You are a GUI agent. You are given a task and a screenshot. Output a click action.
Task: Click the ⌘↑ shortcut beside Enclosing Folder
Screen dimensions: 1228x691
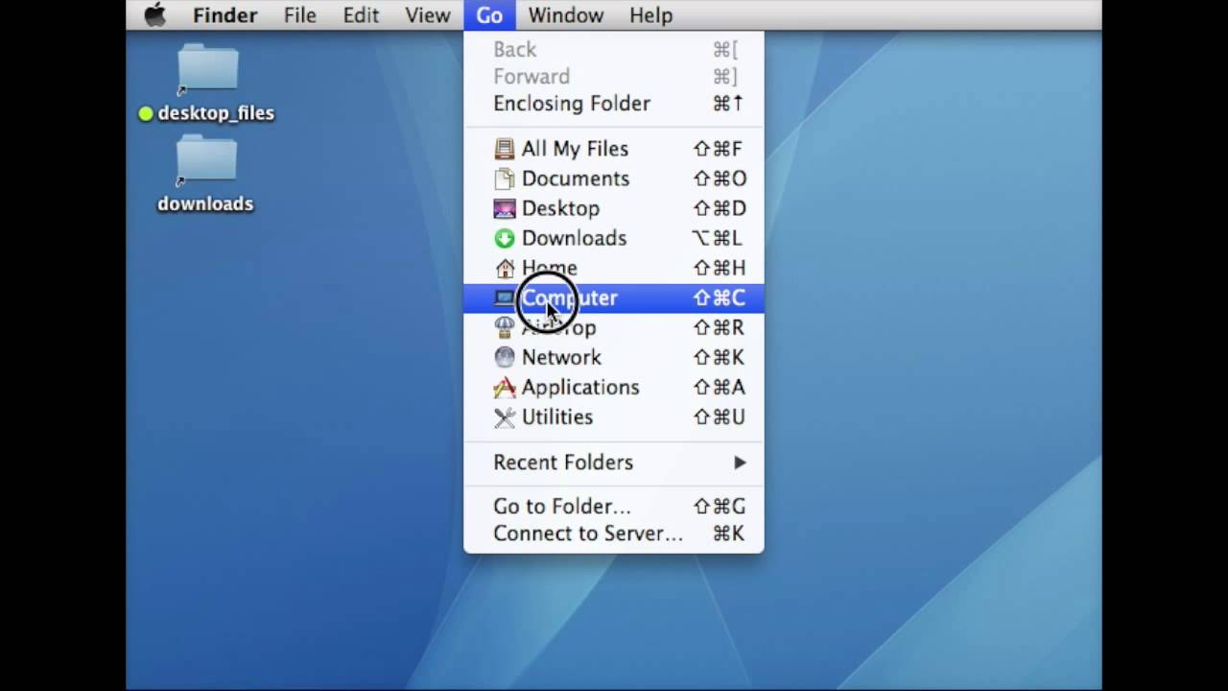coord(729,103)
